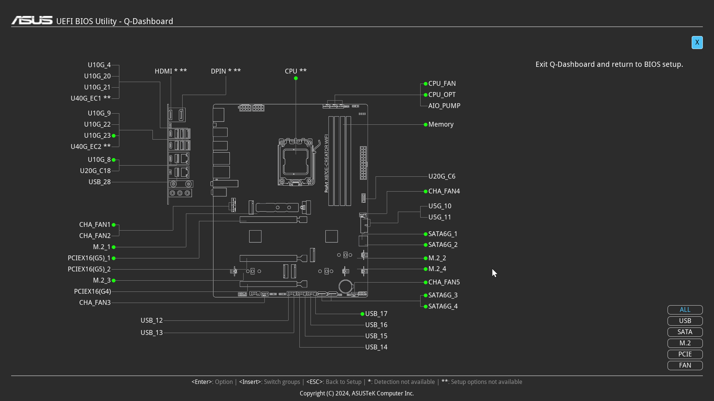Show only SATA connectors

click(685, 332)
